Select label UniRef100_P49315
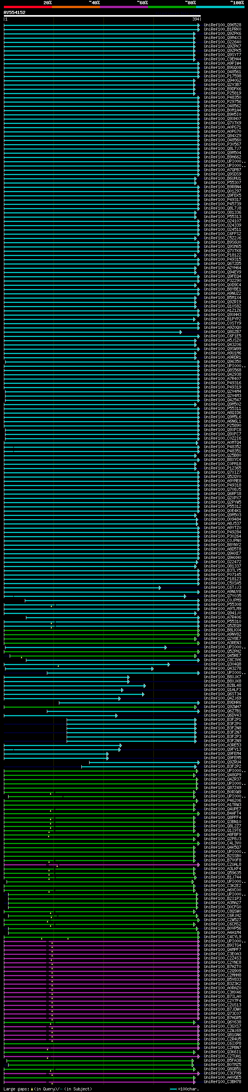 point(222,260)
